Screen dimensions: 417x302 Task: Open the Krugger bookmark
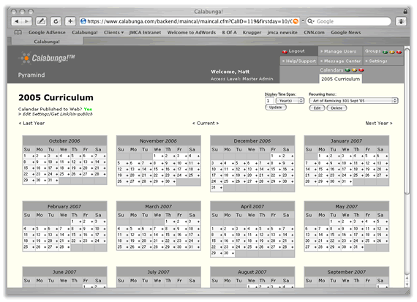tap(252, 32)
